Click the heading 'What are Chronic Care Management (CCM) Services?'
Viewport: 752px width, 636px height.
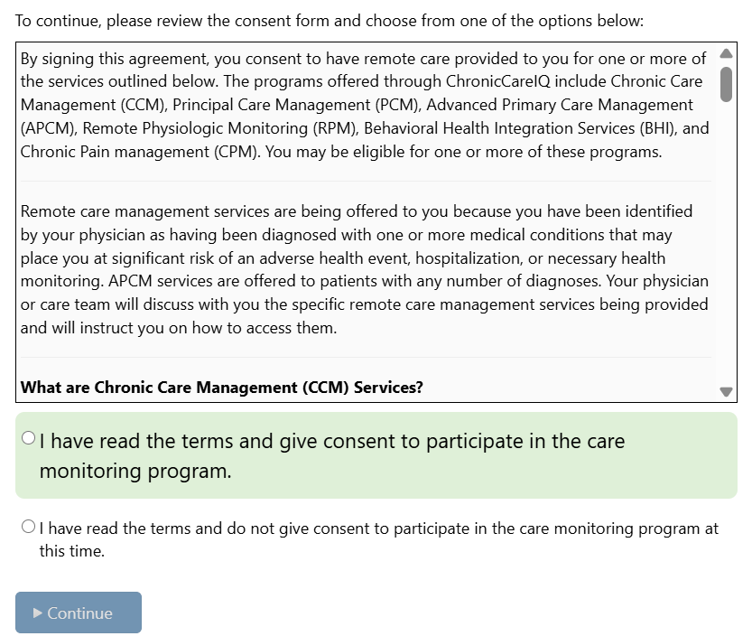pos(221,388)
